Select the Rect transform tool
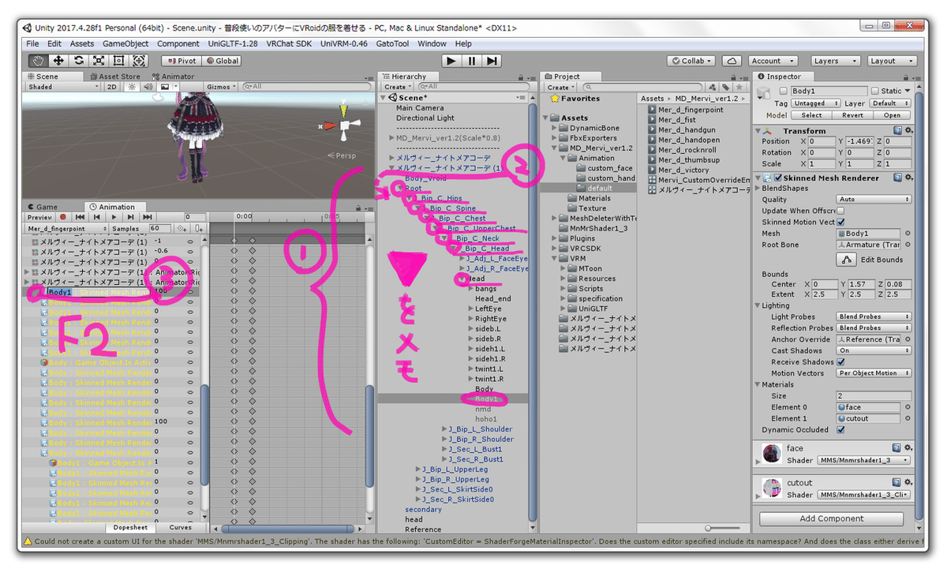The height and width of the screenshot is (569, 947). [119, 61]
